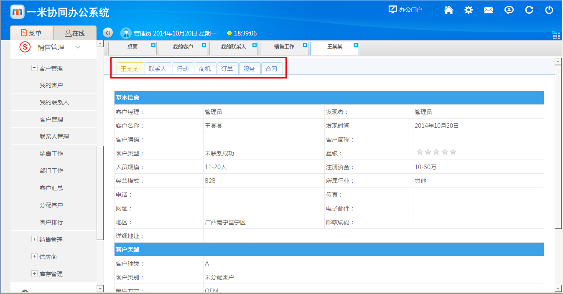The width and height of the screenshot is (563, 294).
Task: Open the 办公门户 portal link
Action: pyautogui.click(x=405, y=10)
